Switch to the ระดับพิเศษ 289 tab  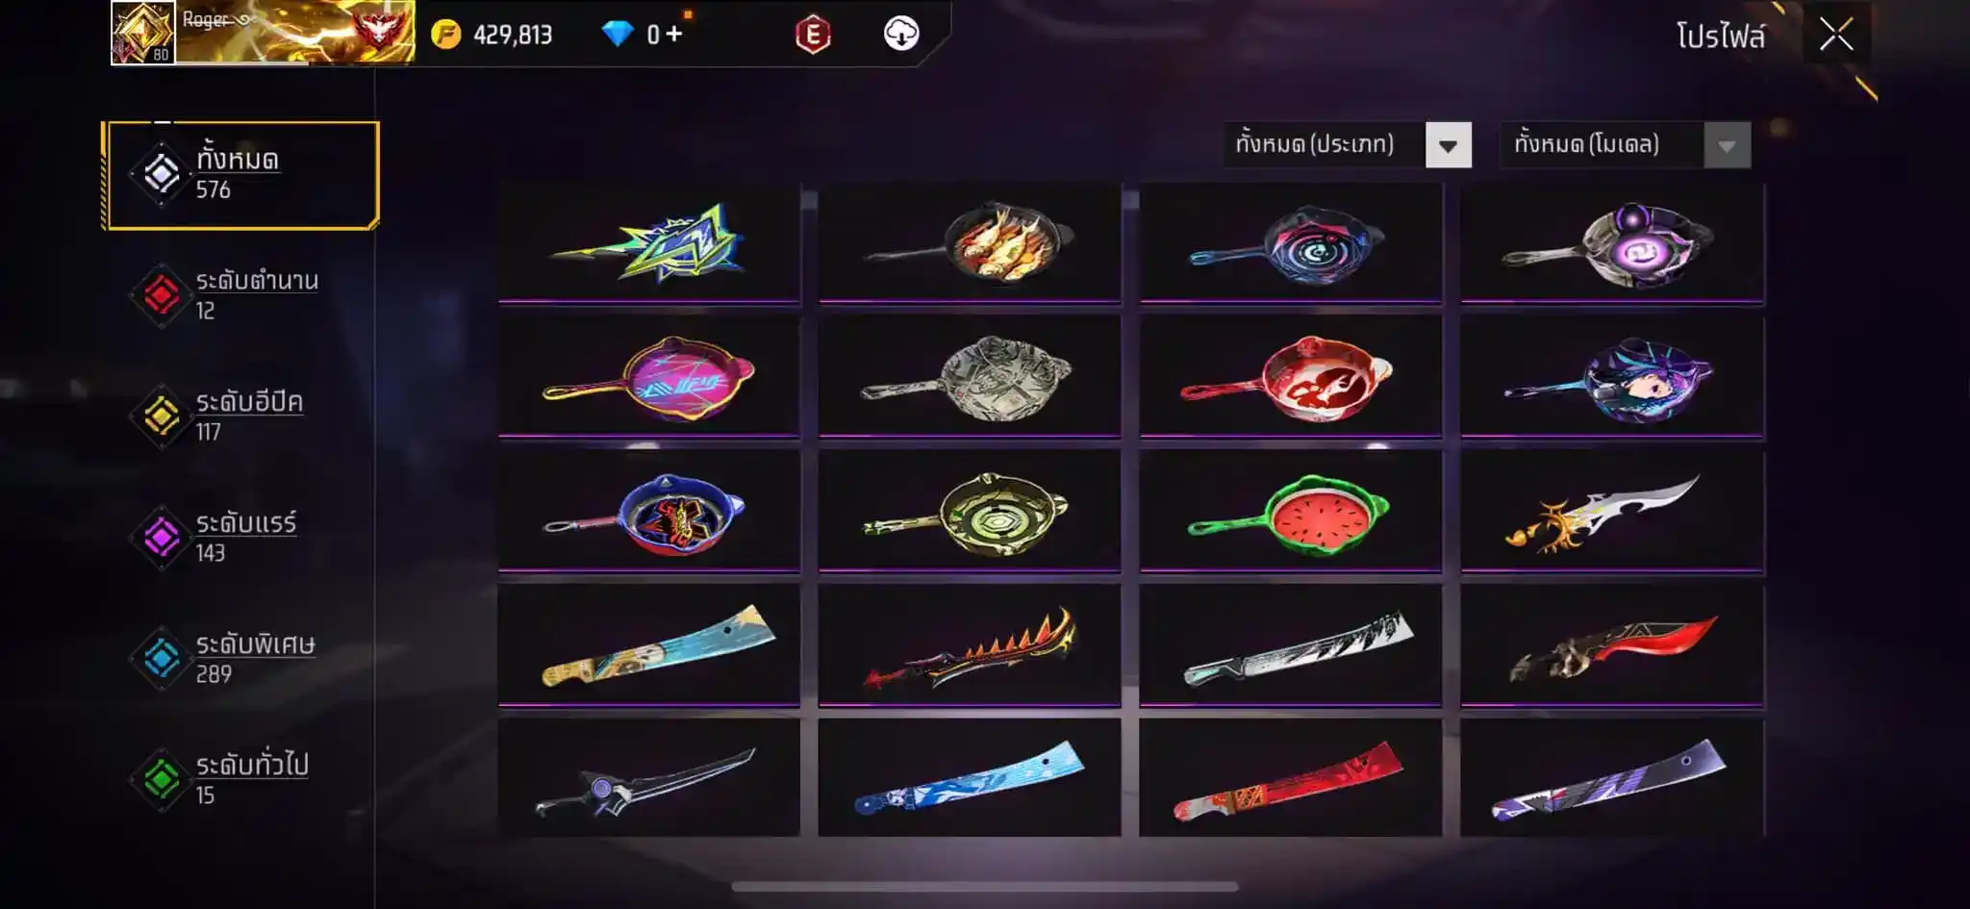(x=240, y=658)
